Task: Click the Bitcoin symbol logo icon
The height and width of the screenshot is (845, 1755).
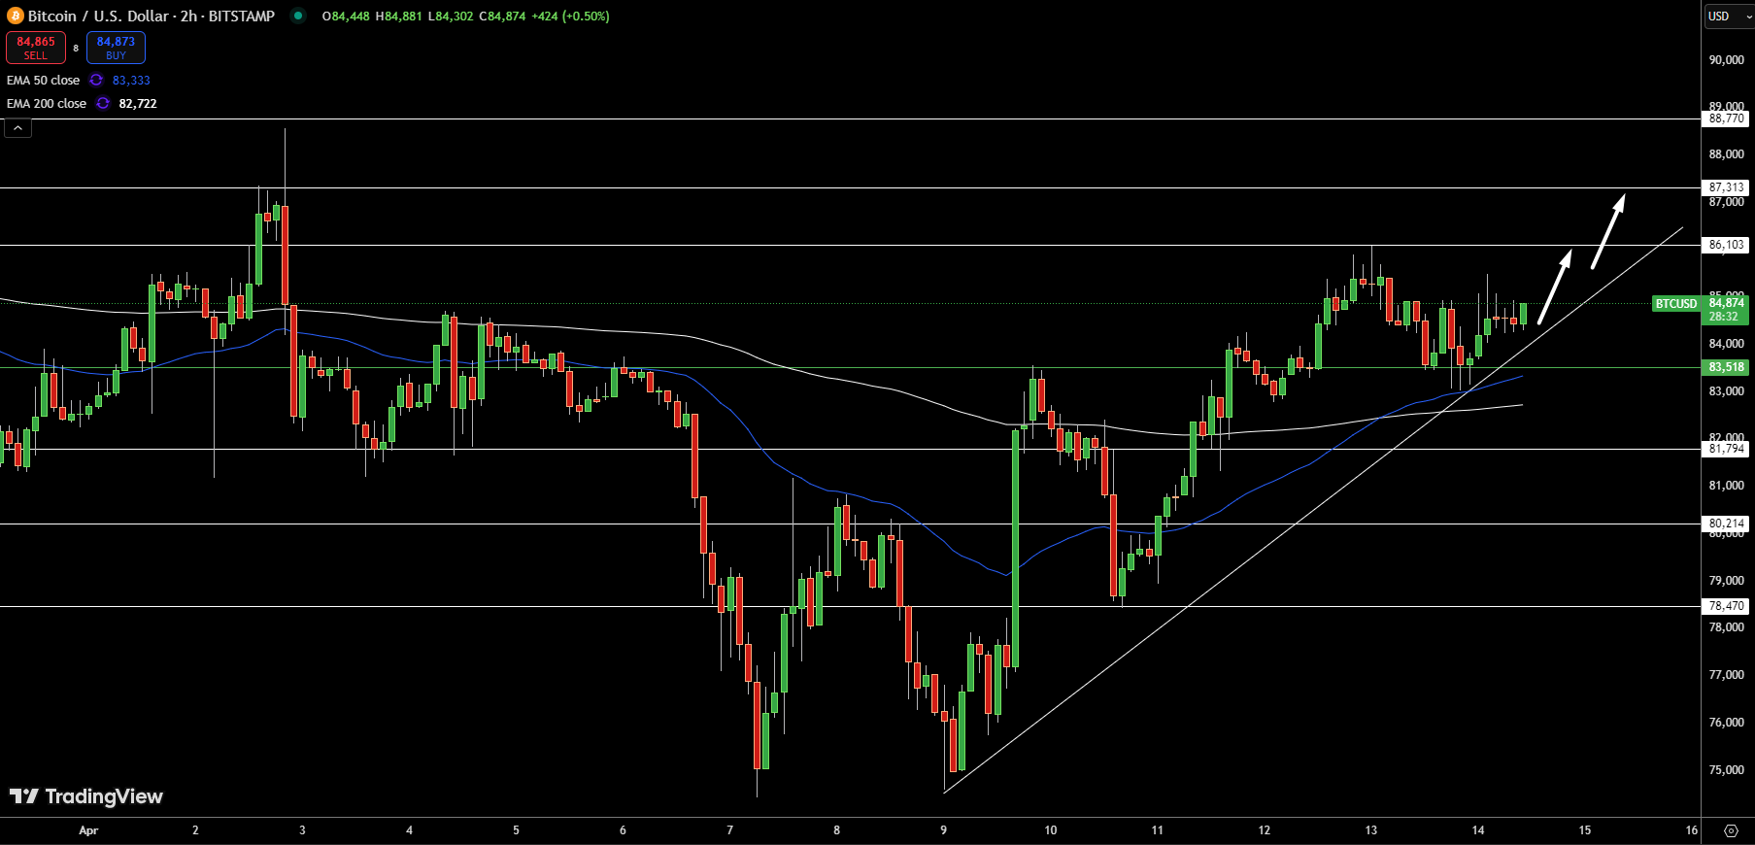Action: (16, 16)
